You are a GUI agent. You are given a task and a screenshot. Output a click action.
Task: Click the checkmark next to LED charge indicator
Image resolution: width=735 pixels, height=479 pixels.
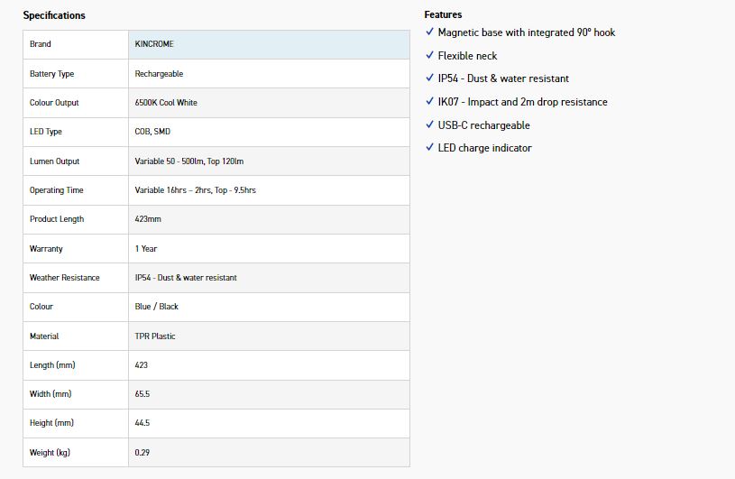[429, 148]
